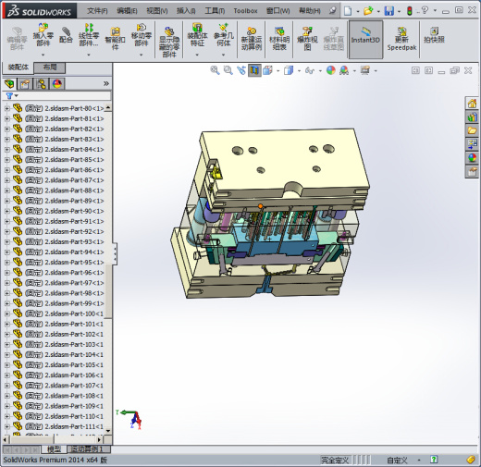Select the Zoom to Fit magnifier icon
481x467 pixels.
[215, 70]
